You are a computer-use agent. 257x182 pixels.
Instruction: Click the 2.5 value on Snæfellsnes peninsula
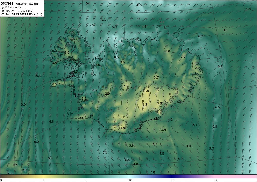click(x=54, y=84)
